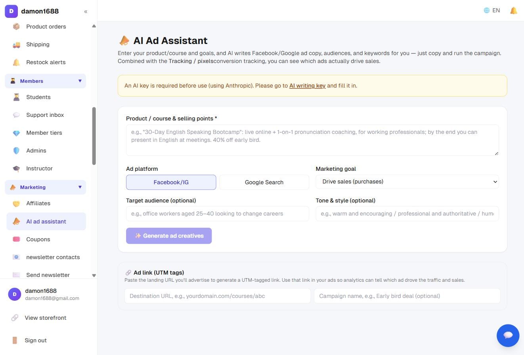The width and height of the screenshot is (524, 355).
Task: Collapse the sidebar with the double chevron
Action: coord(86,11)
